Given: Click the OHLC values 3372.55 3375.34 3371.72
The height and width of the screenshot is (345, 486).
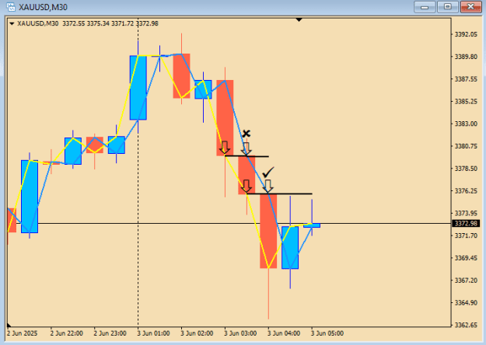Looking at the screenshot, I should pyautogui.click(x=98, y=23).
